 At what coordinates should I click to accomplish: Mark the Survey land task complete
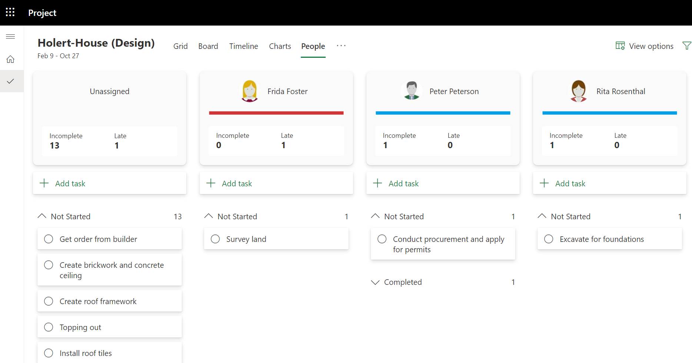click(x=215, y=239)
